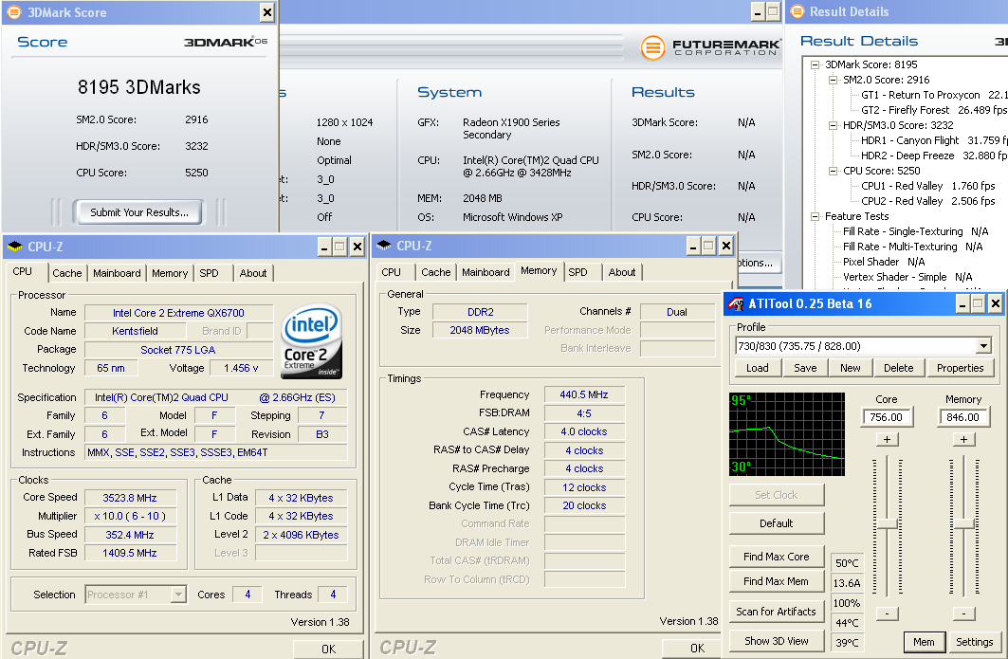
Task: Select CPU2 - Red Valley 2.506 fps row
Action: [928, 201]
